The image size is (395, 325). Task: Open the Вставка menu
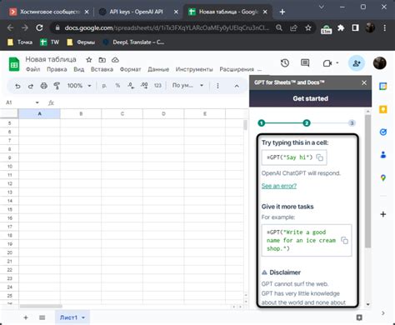click(102, 69)
